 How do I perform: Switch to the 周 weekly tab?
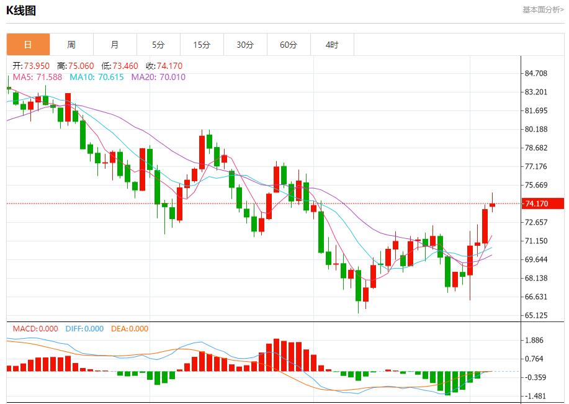pos(71,45)
